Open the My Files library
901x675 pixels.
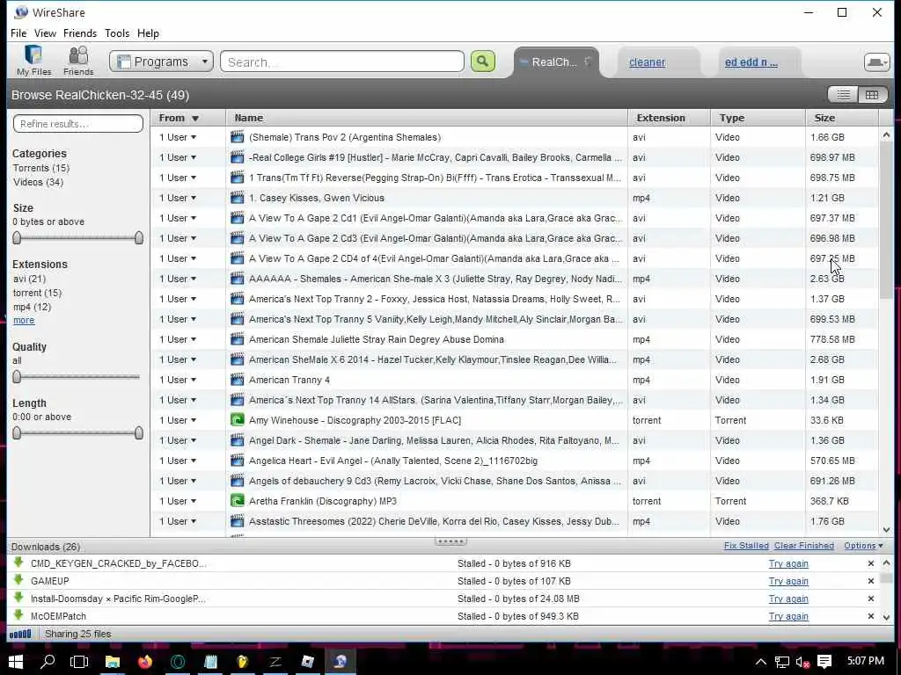[x=33, y=61]
